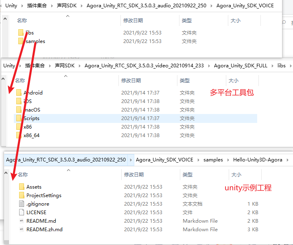Click the ProjectSettings folder icon
This screenshot has height=245, width=293.
(x=22, y=195)
